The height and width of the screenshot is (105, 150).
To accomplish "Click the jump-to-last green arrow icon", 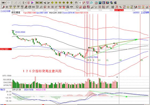I will (x=41, y=3).
